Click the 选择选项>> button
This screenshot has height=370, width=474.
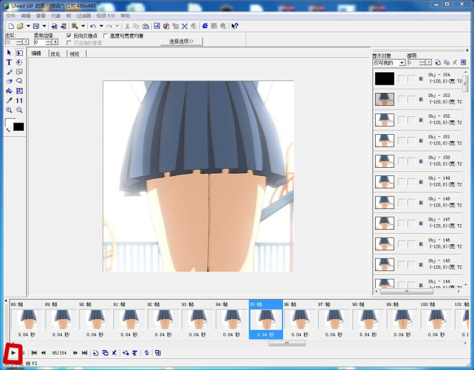pos(181,41)
